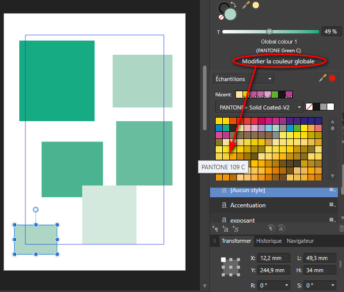Switch to the Transformer tab
The image size is (344, 292).
(x=236, y=241)
